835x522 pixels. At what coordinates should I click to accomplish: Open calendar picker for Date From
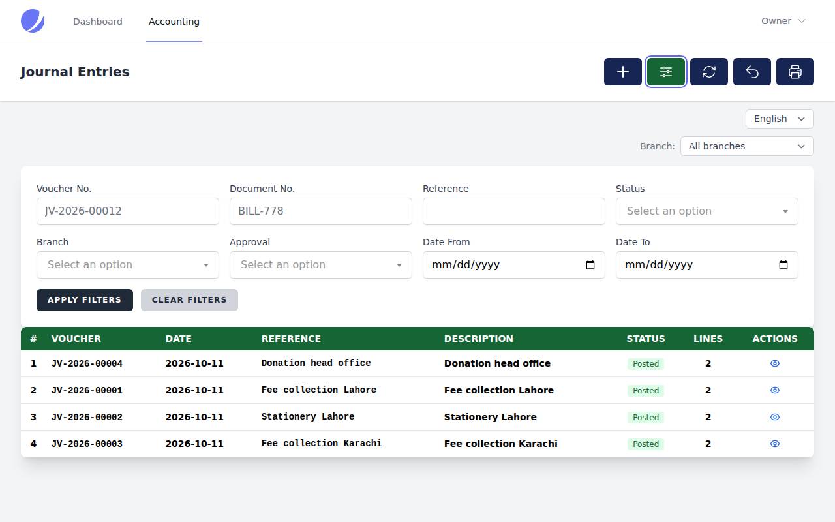590,265
